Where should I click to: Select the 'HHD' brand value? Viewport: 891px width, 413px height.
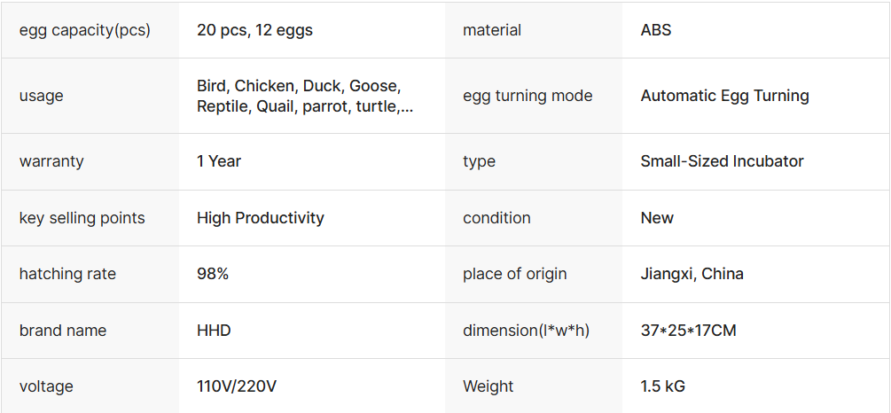pos(214,331)
